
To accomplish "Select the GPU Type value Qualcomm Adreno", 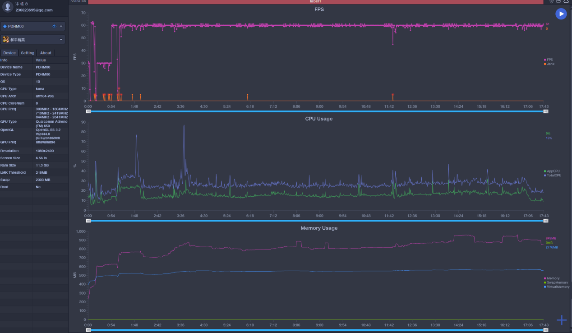I will coord(51,124).
